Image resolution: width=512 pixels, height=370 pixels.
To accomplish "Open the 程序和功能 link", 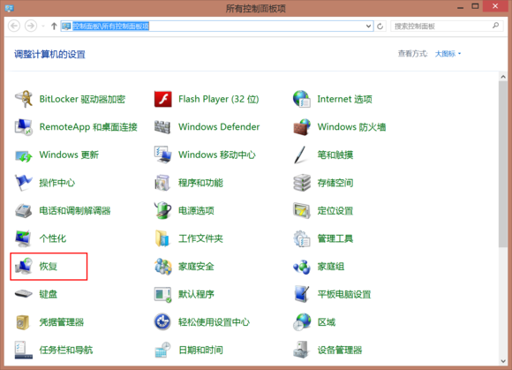I will click(200, 183).
